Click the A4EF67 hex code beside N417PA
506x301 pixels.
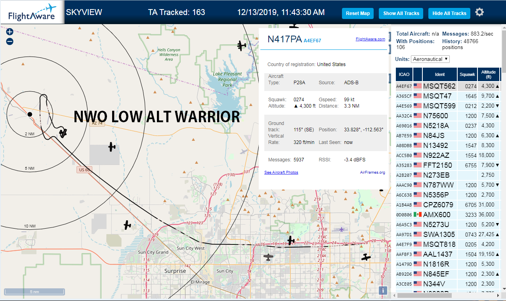coord(312,40)
